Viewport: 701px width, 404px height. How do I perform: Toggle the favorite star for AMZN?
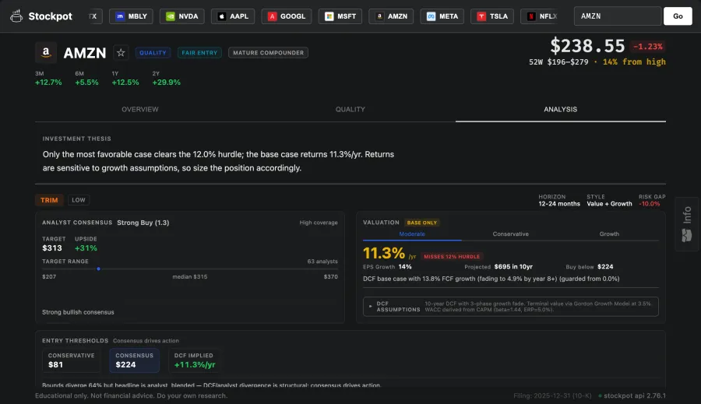(121, 53)
